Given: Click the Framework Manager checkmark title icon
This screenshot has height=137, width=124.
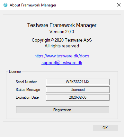Looking at the screenshot, I should (5, 5).
